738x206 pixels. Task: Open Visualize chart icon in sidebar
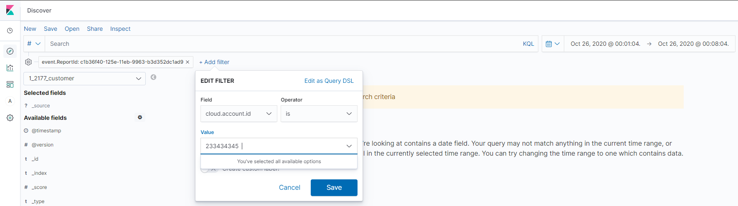[10, 68]
